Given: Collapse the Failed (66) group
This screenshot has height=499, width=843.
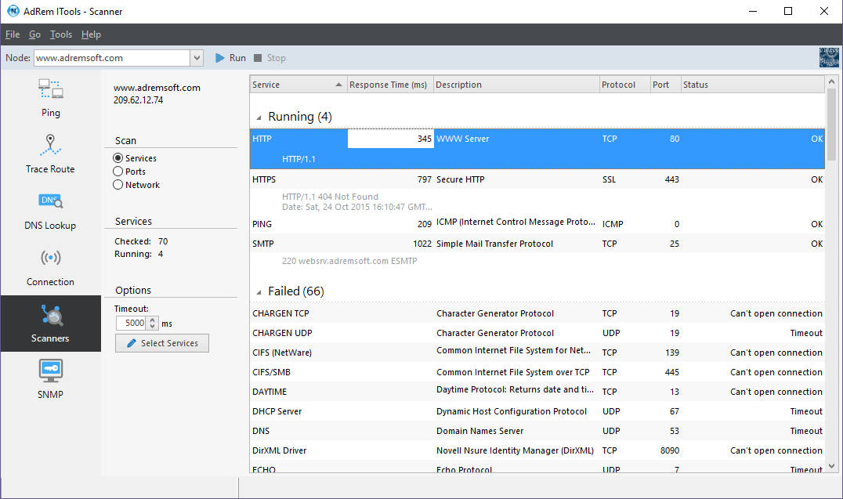Looking at the screenshot, I should tap(259, 292).
